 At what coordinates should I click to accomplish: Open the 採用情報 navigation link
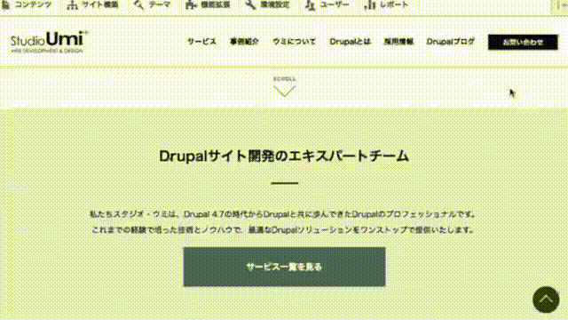click(398, 42)
